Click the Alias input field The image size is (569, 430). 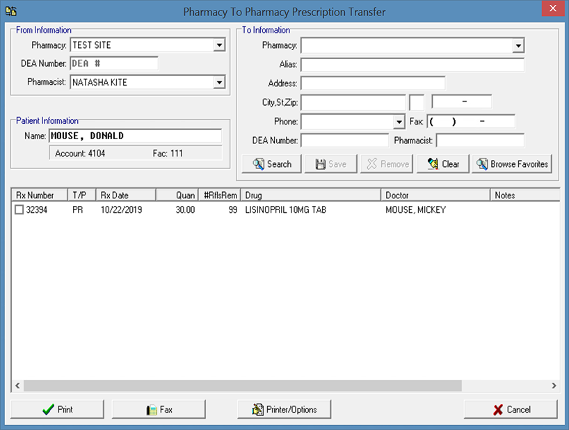412,65
